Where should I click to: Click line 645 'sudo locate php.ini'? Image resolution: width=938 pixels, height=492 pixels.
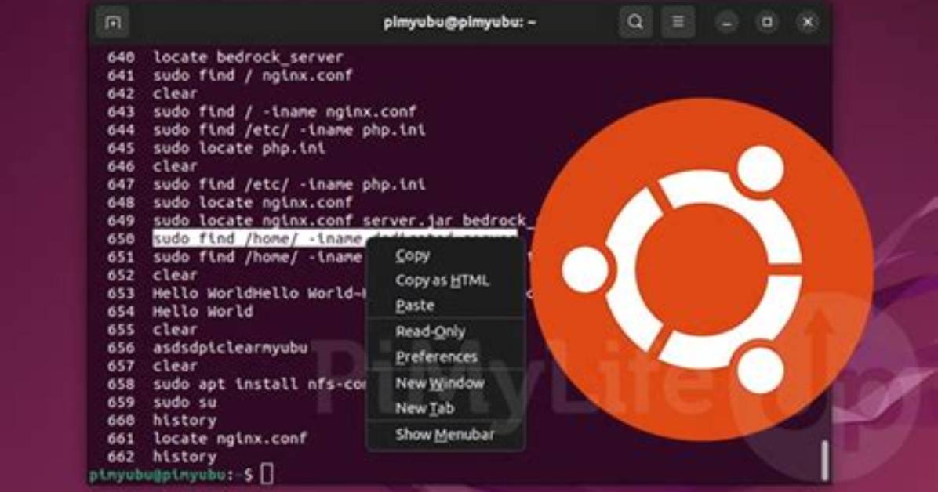click(238, 148)
